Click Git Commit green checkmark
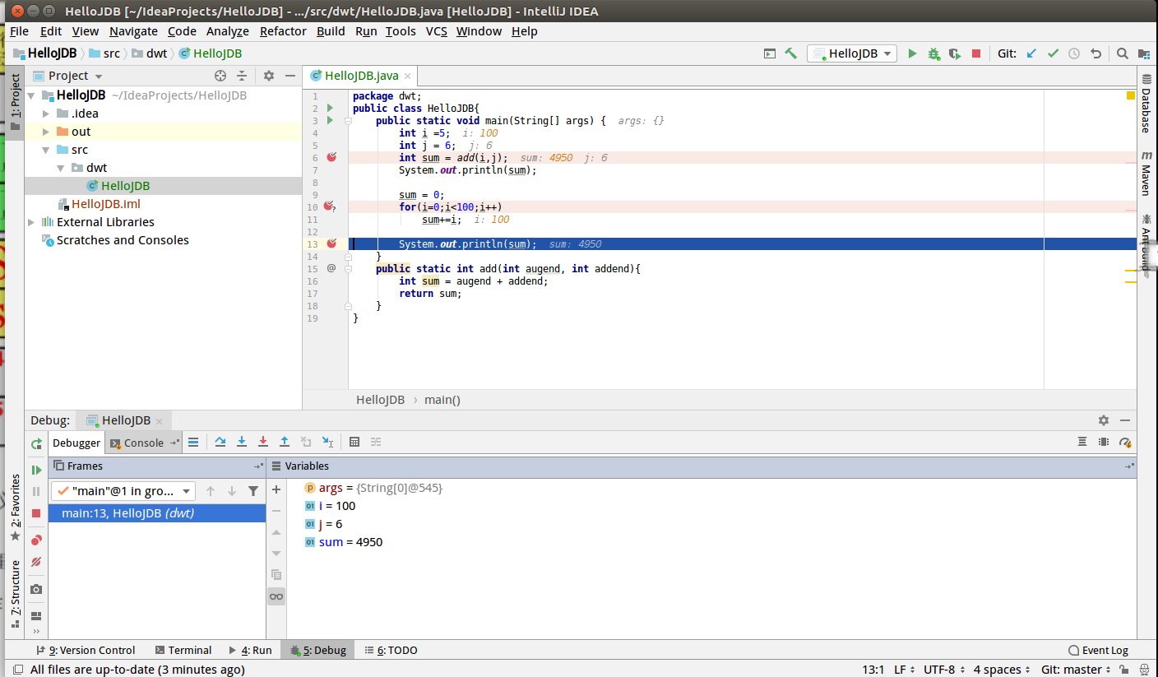The image size is (1158, 677). coord(1053,53)
